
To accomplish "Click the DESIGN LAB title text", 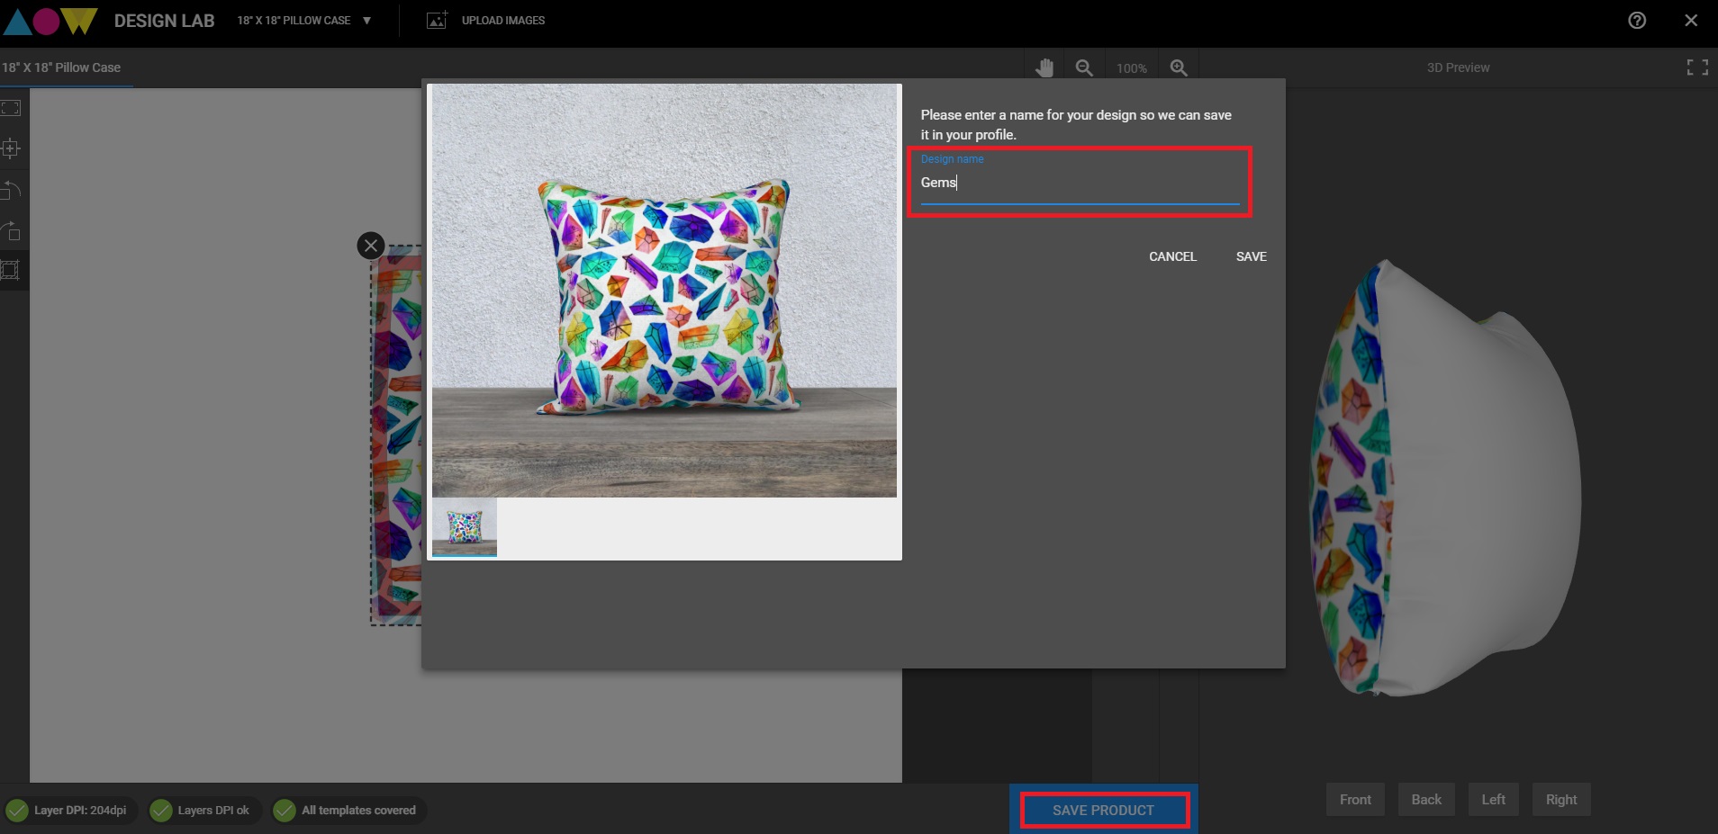I will 164,20.
